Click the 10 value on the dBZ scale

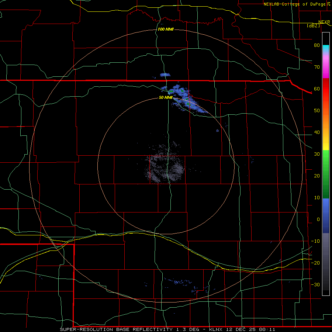point(317,198)
